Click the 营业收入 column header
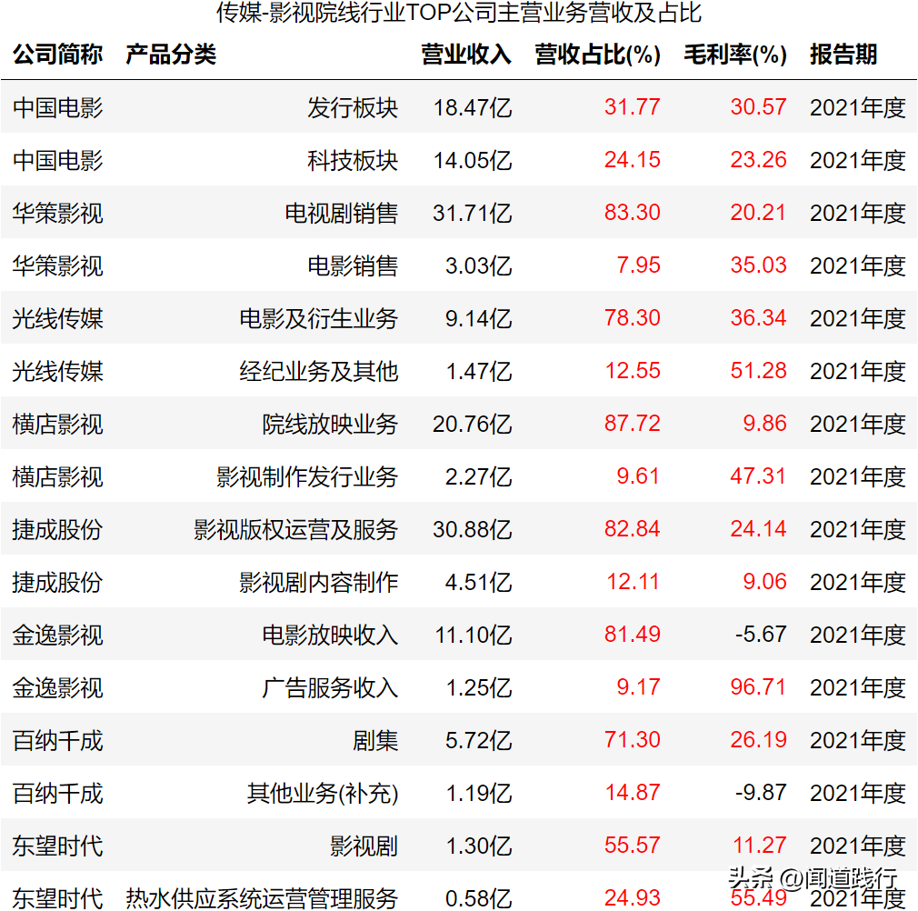This screenshot has width=918, height=911. pos(466,55)
